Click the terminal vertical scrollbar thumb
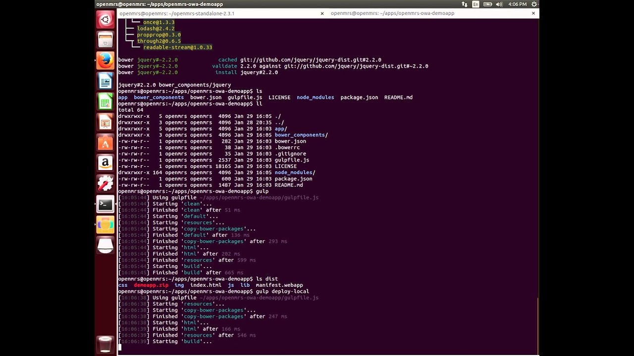Viewport: 634px width, 356px height. 537,325
